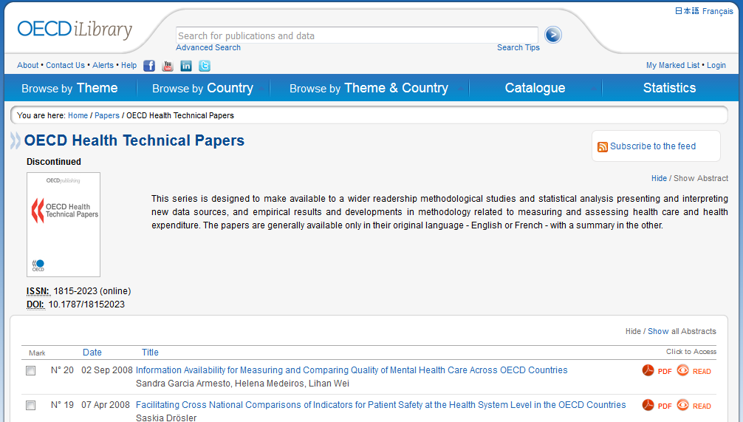Click READ eye icon for paper N° 20
The height and width of the screenshot is (422, 743).
[683, 370]
